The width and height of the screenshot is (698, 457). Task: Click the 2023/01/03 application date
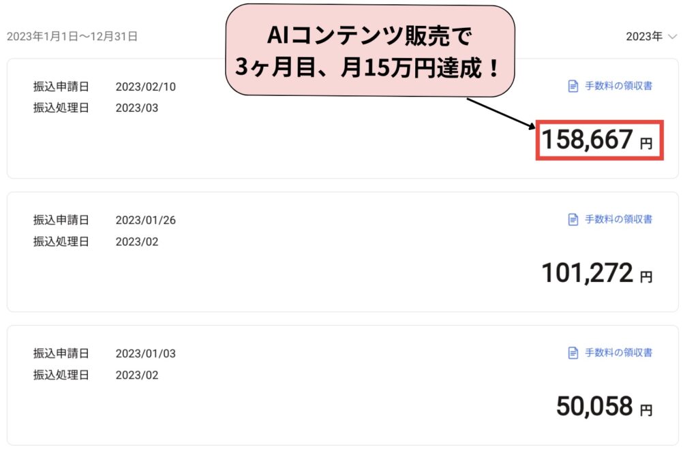click(x=146, y=354)
